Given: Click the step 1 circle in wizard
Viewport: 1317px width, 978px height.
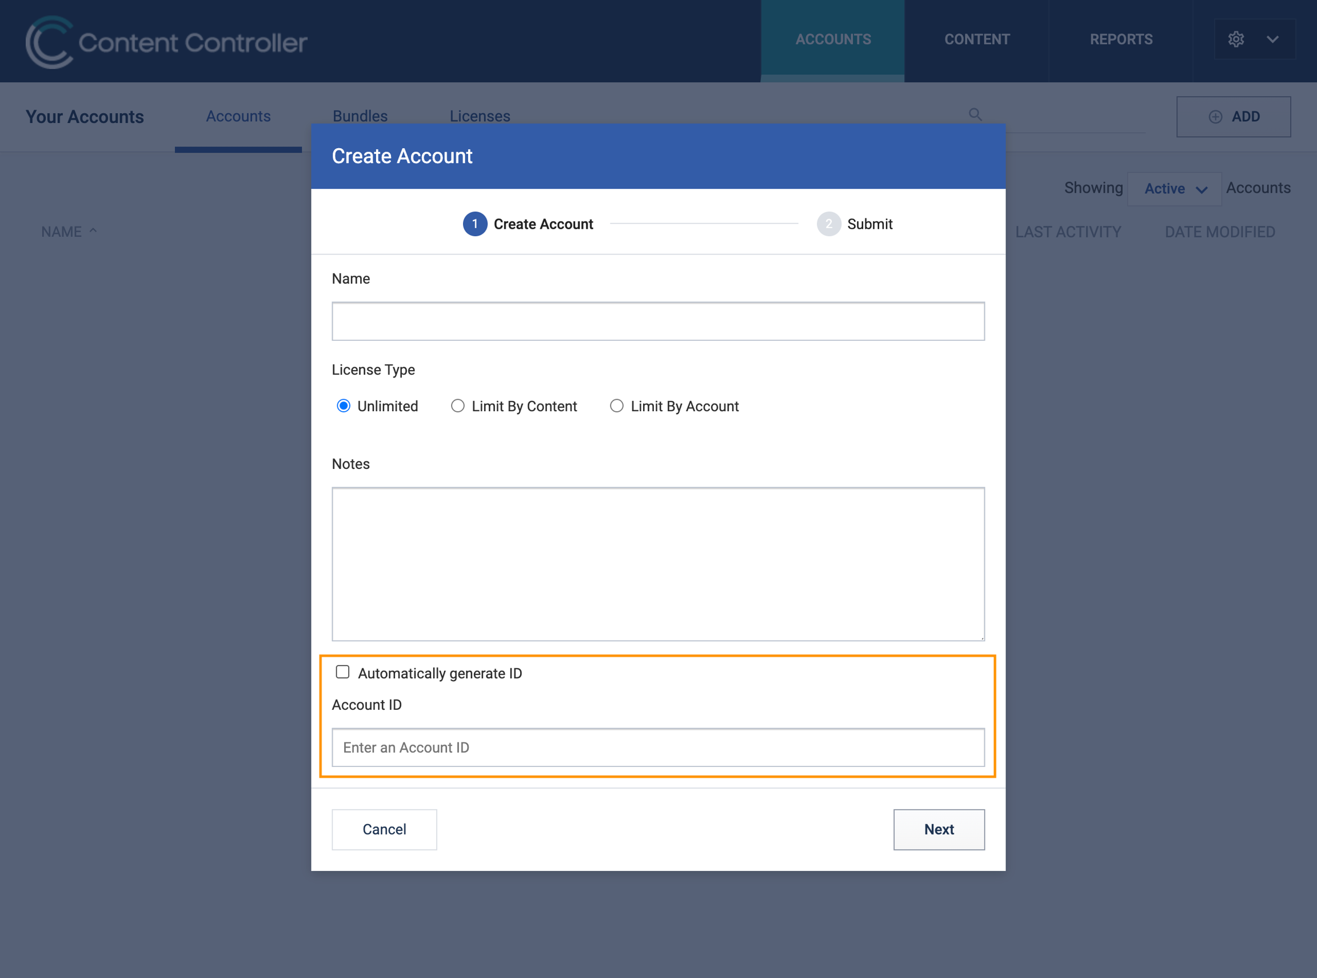Looking at the screenshot, I should [474, 224].
